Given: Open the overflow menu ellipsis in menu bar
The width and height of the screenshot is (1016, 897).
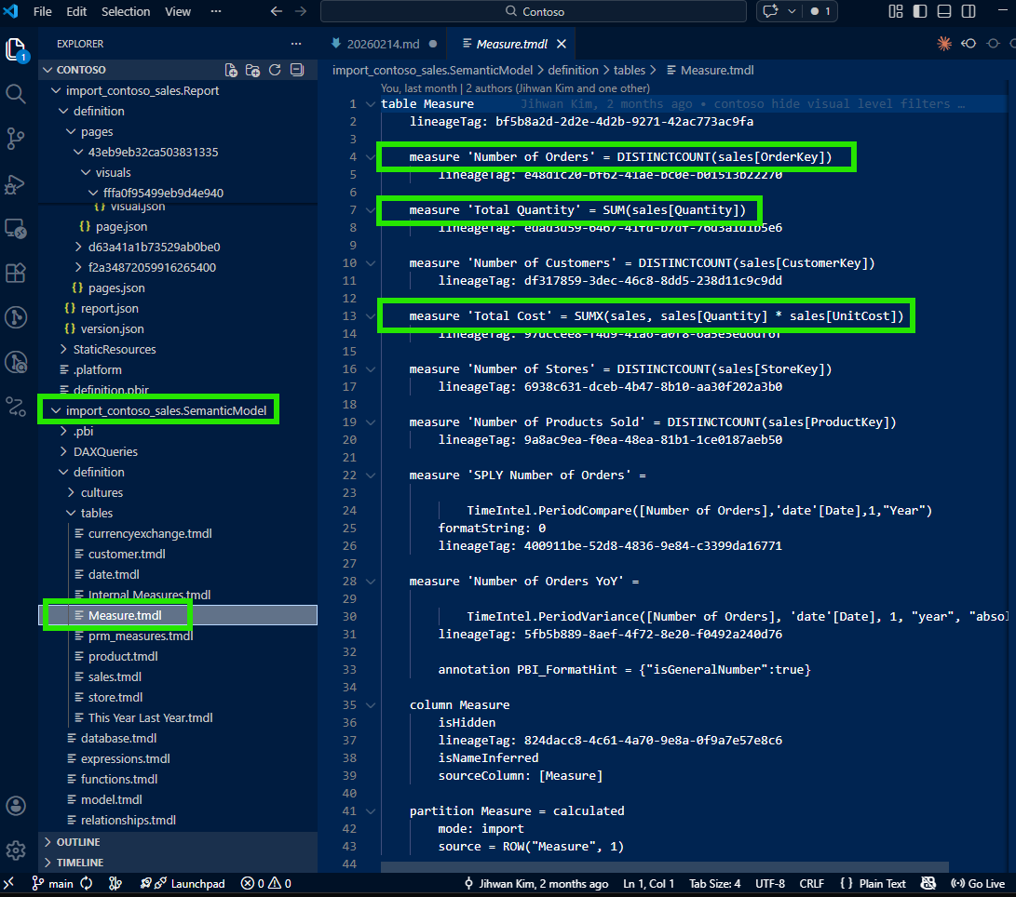Looking at the screenshot, I should (216, 12).
